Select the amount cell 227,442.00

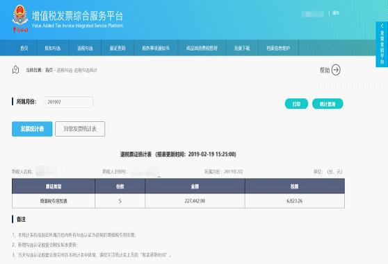(195, 201)
